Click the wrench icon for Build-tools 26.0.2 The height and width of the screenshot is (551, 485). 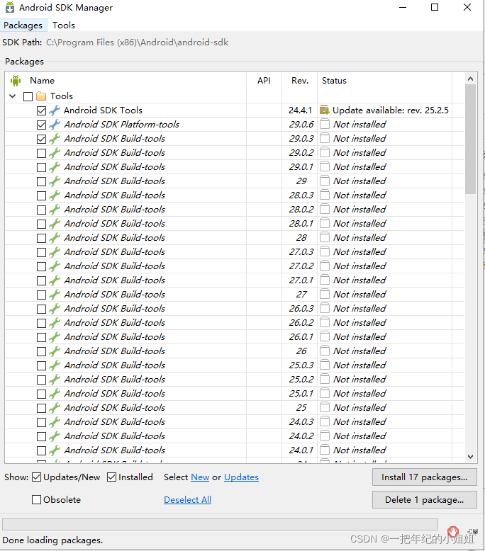55,323
